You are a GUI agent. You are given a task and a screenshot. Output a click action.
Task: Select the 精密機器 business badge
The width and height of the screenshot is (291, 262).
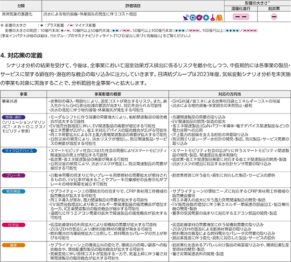(x=14, y=191)
